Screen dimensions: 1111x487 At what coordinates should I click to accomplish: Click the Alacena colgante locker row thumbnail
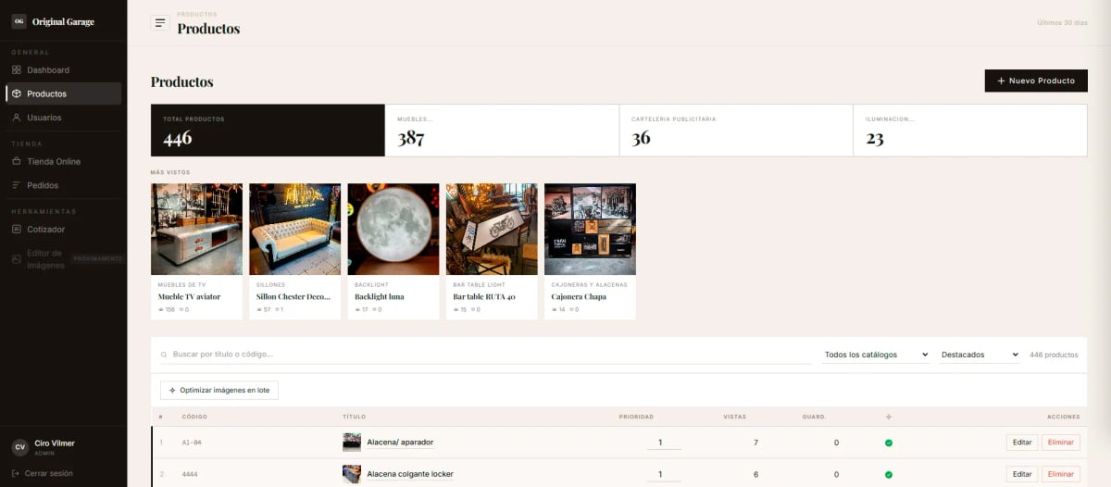[x=352, y=474]
